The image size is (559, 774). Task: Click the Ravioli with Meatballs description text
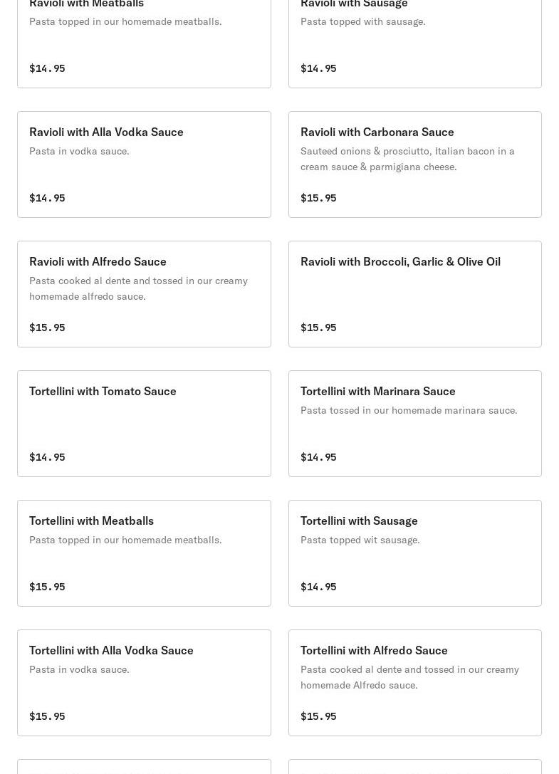(x=125, y=22)
